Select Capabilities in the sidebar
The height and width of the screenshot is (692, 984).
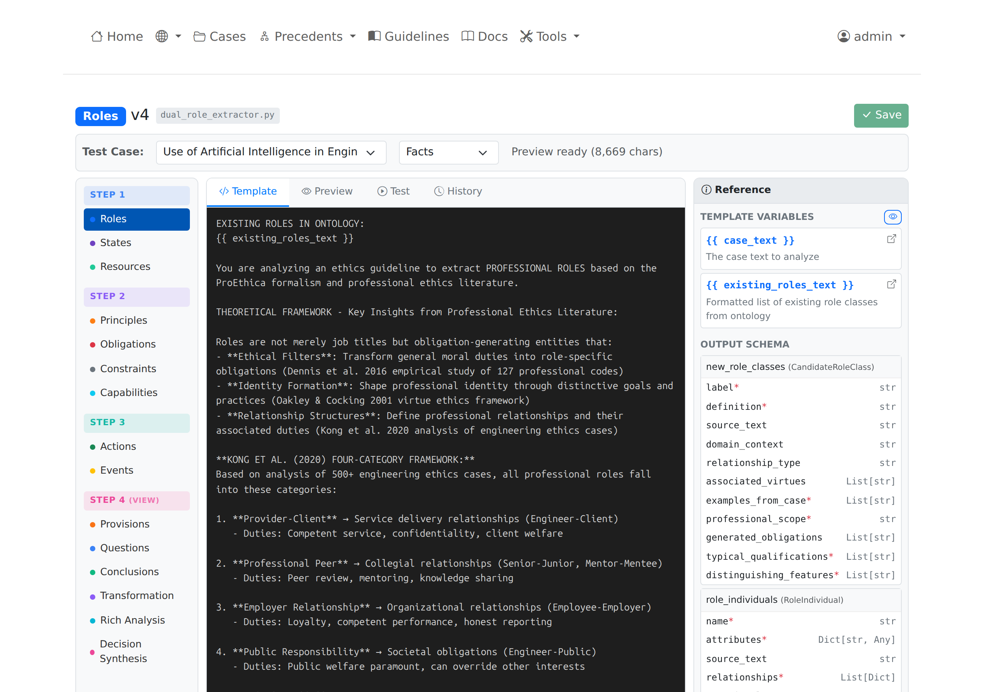(137, 393)
